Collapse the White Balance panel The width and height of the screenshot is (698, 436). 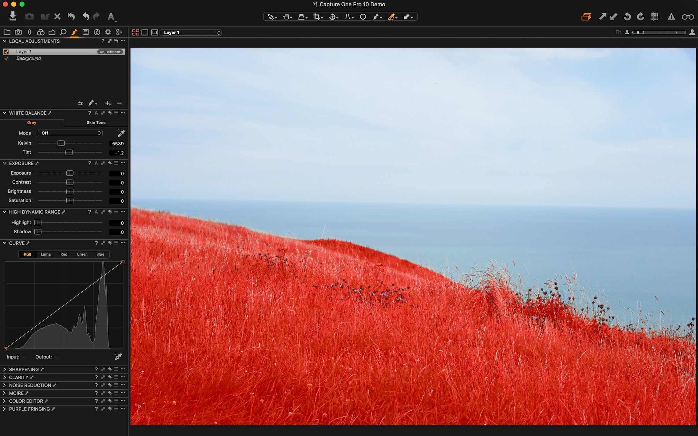[5, 113]
